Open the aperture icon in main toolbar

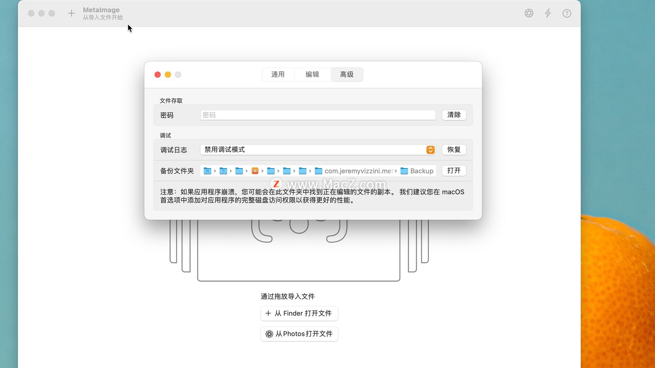(x=529, y=13)
